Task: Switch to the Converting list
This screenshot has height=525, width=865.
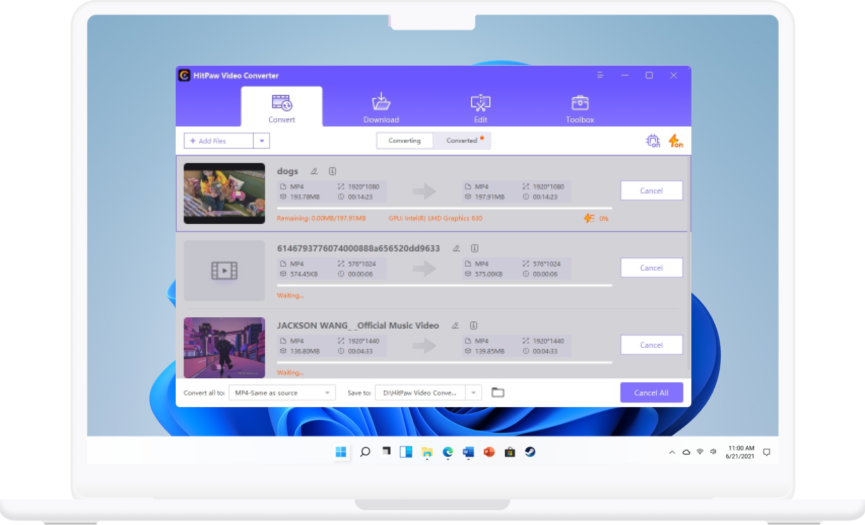Action: pos(405,141)
